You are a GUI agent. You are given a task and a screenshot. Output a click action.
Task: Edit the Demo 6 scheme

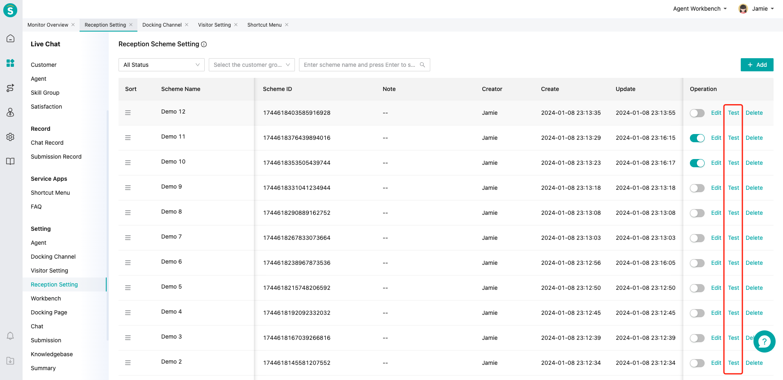[716, 263]
